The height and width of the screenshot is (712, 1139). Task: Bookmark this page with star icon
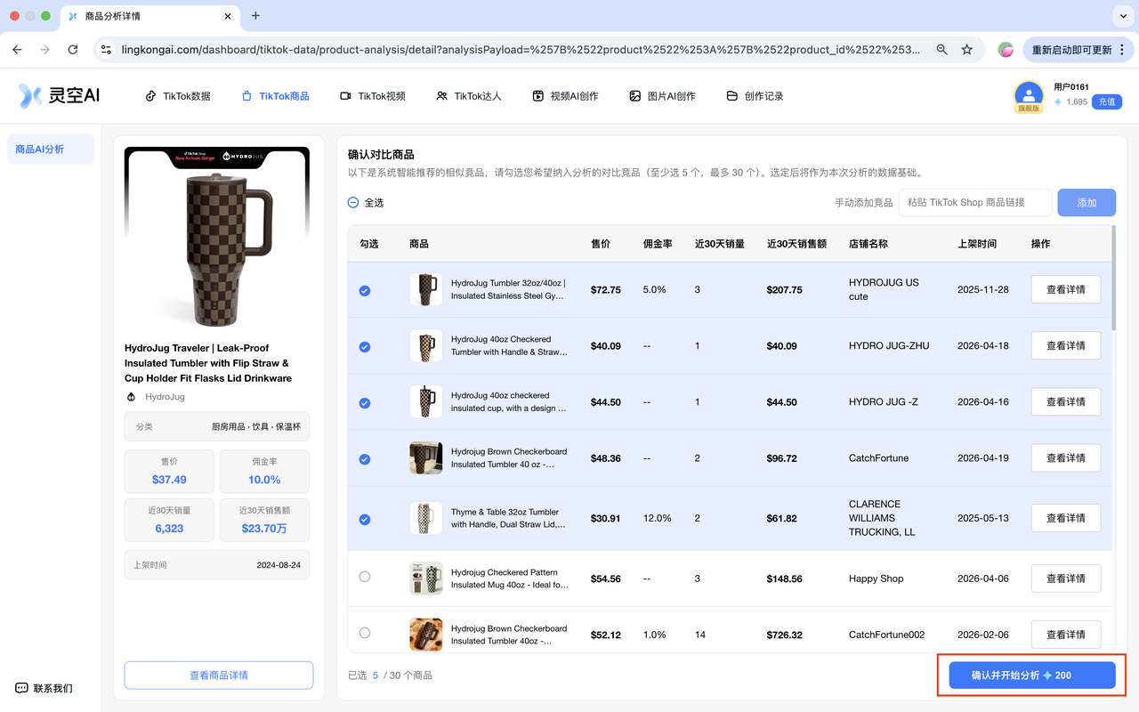coord(967,50)
